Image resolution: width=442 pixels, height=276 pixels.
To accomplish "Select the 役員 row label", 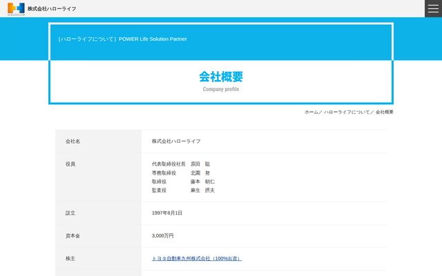I will tap(70, 164).
